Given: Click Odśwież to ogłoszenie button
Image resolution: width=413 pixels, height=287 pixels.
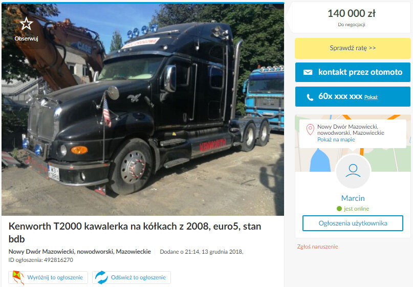Looking at the screenshot, I should tap(132, 277).
